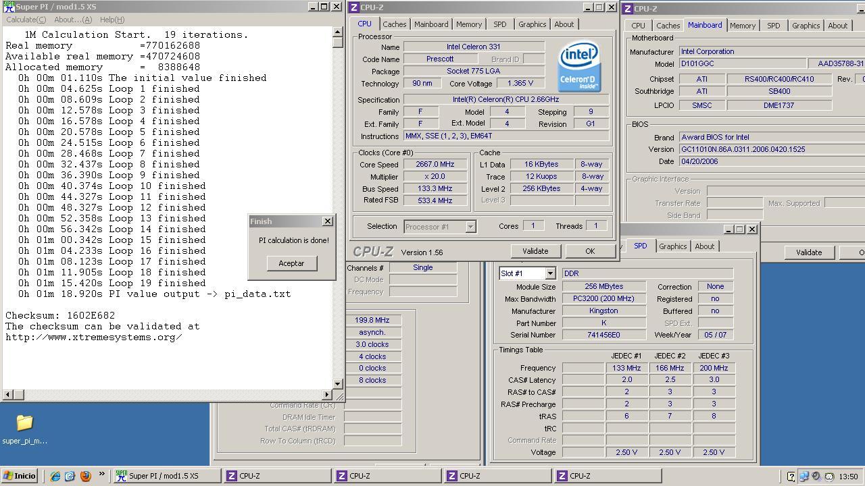Click the right arrow of Super PI's horizontal scrollbar
Screen dimensions: 865x486
point(327,394)
